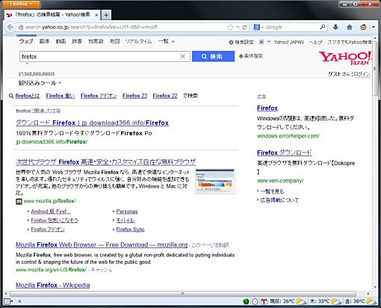Viewport: 381px width, 308px height.
Task: Click related search Firefox 23
Action: pyautogui.click(x=134, y=96)
